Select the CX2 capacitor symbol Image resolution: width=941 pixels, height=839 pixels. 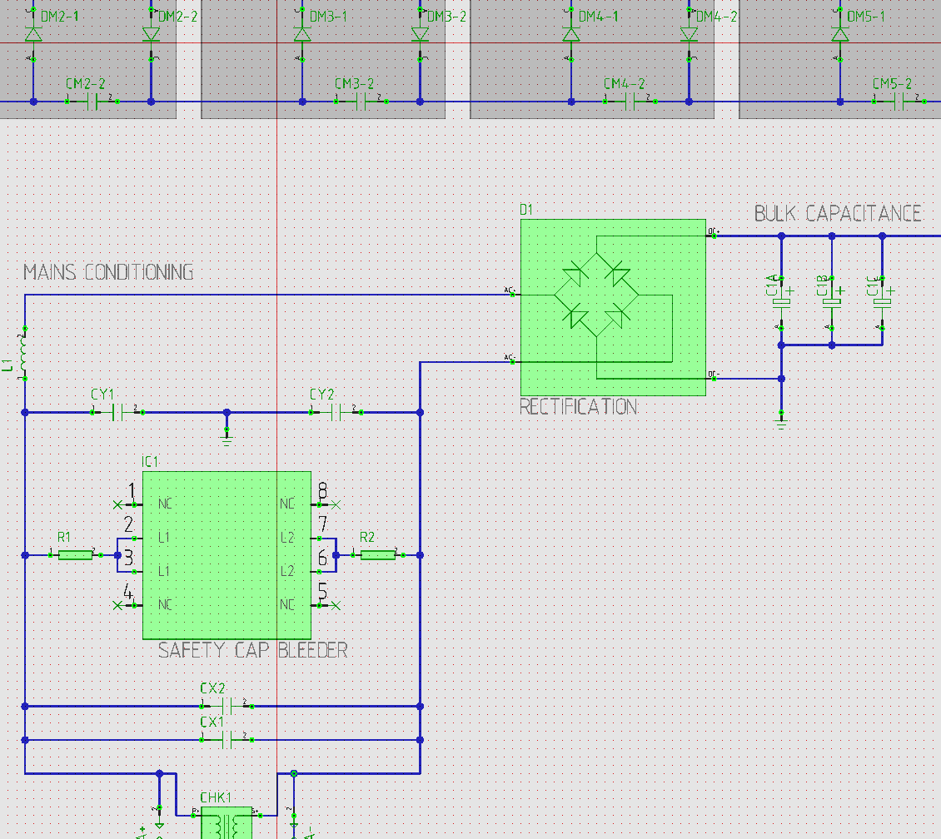(227, 707)
